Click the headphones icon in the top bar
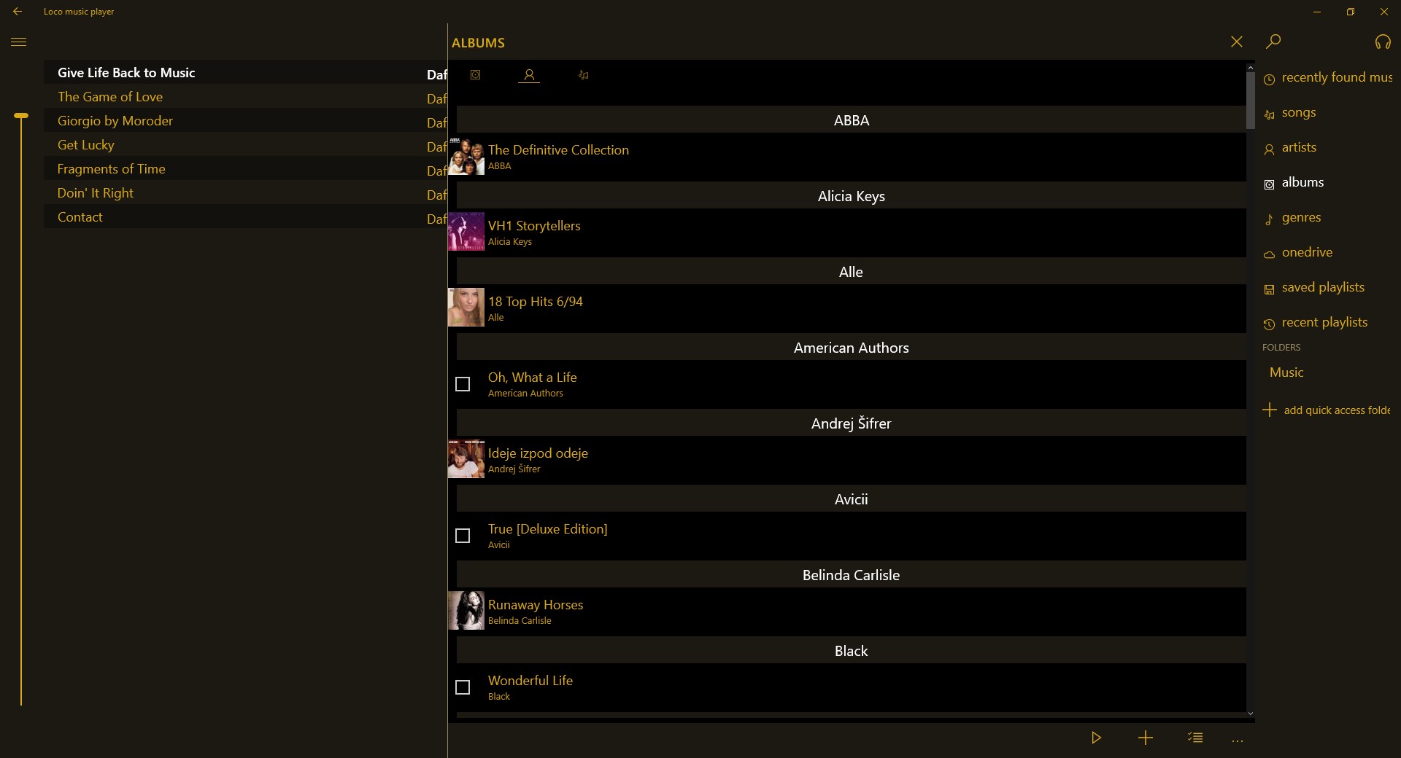The height and width of the screenshot is (758, 1401). pyautogui.click(x=1383, y=42)
